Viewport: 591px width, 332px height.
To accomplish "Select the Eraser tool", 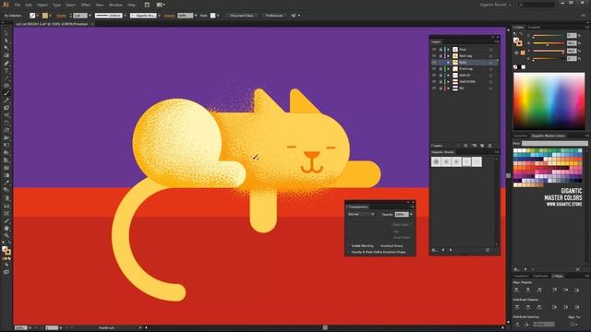I will click(x=6, y=108).
